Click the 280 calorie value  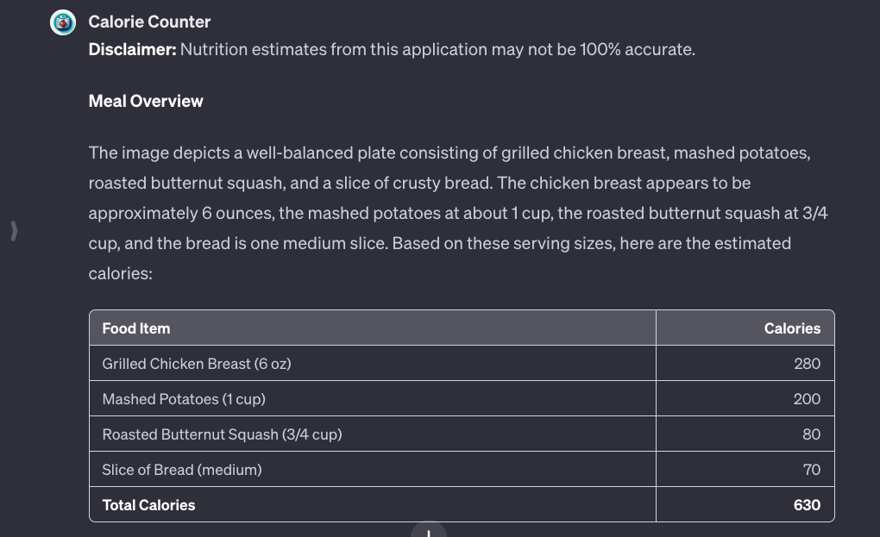click(x=807, y=364)
